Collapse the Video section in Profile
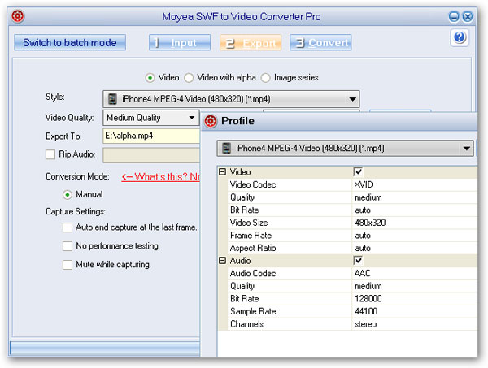Viewport: 488px width, 368px height. [x=222, y=171]
